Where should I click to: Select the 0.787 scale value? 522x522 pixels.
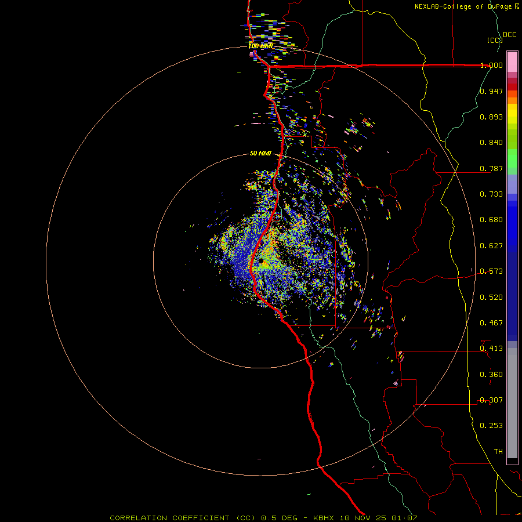coord(491,168)
